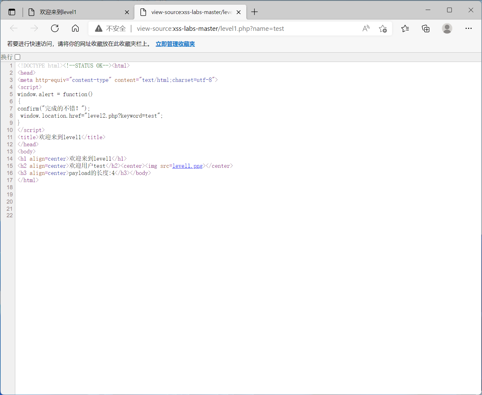
Task: Click the meta http-equiv source line
Action: pyautogui.click(x=118, y=80)
